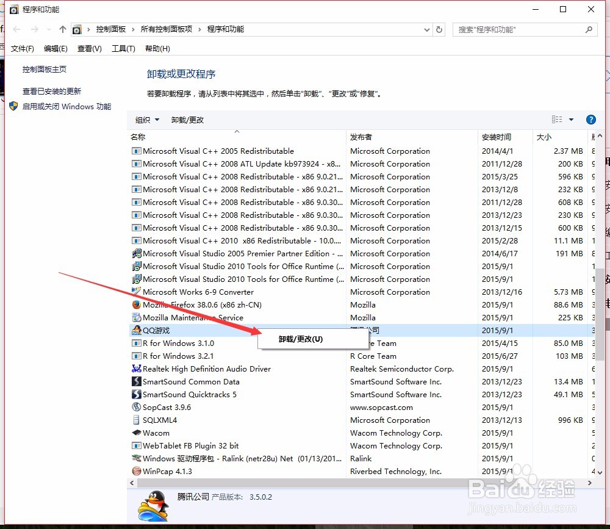This screenshot has height=529, width=610.
Task: Click the vertical scrollbar down arrow
Action: point(600,472)
